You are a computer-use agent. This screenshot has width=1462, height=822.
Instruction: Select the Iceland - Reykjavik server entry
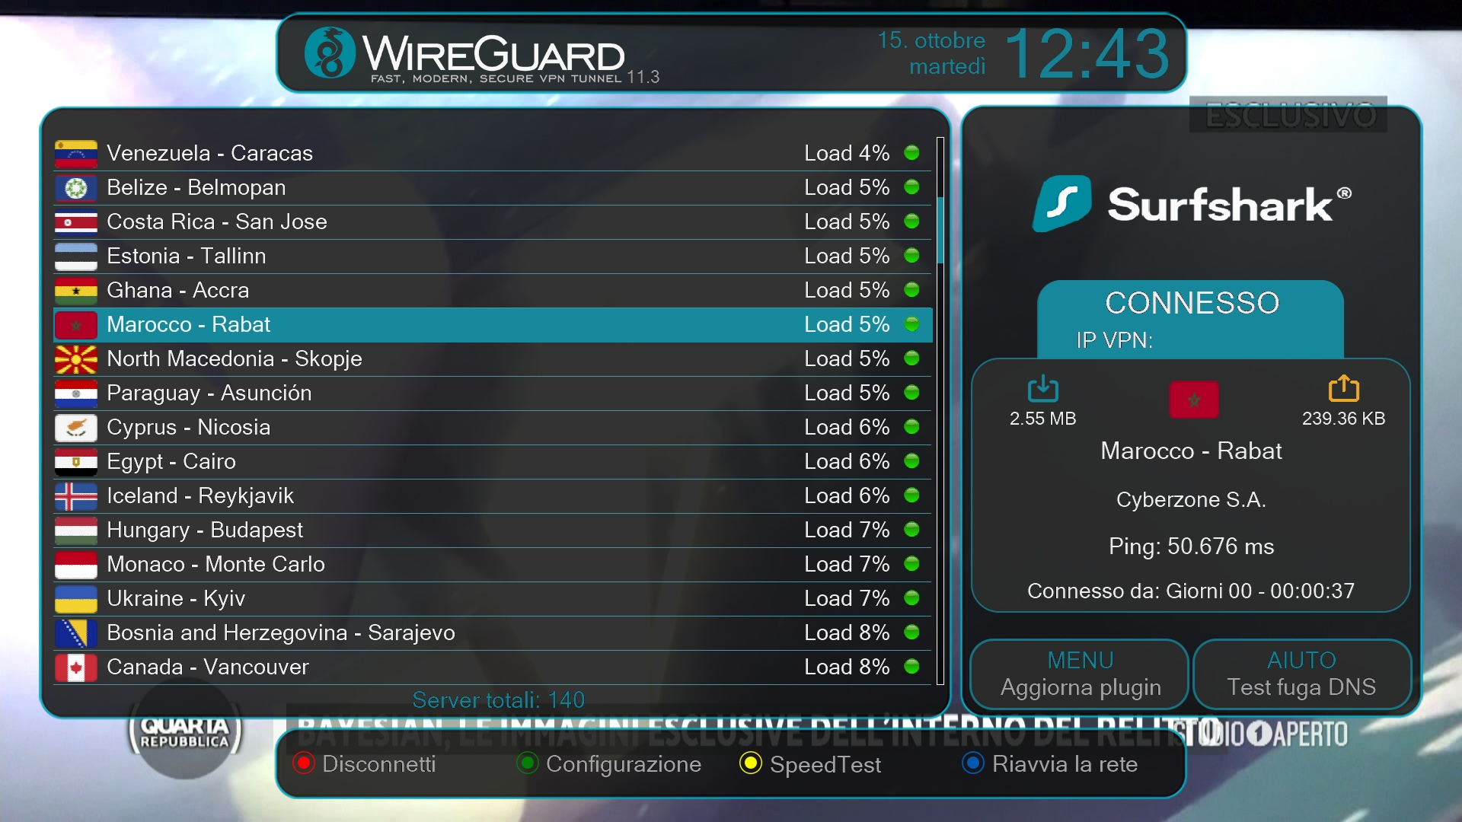(493, 496)
